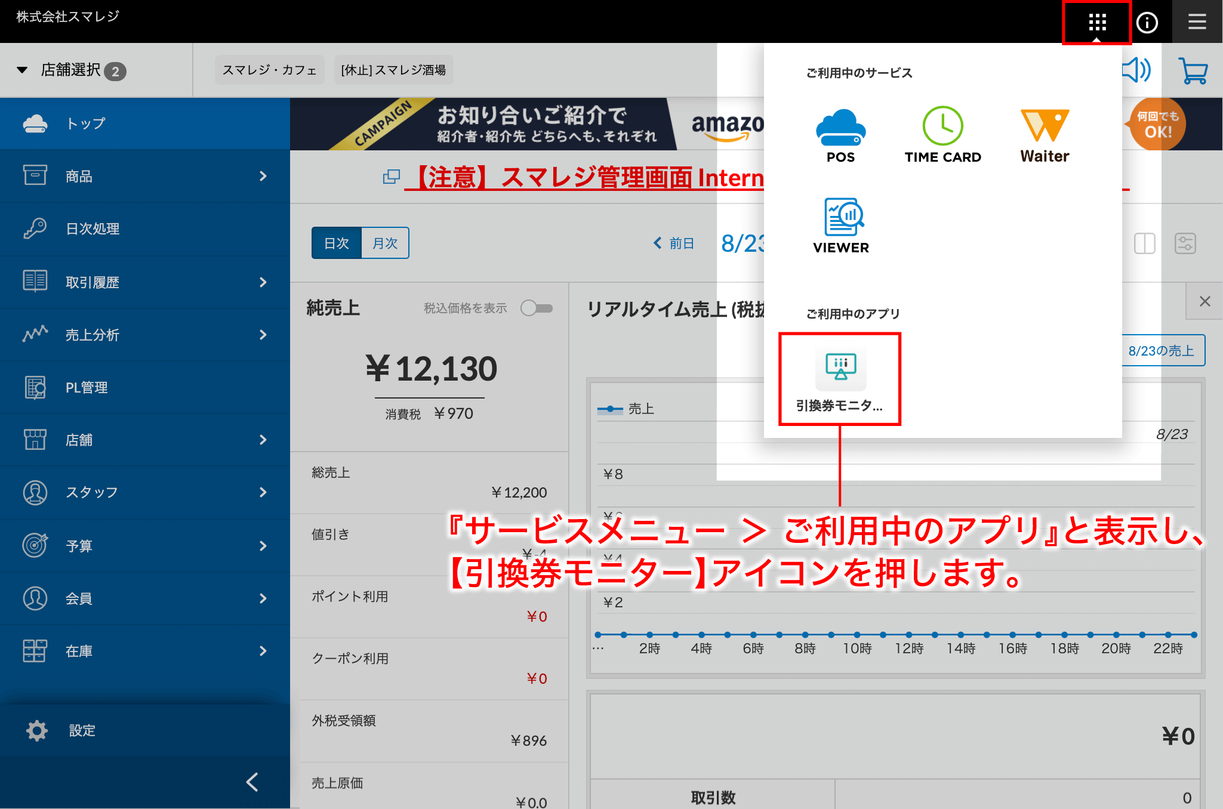Switch to 日次 tab
The height and width of the screenshot is (809, 1223).
point(337,243)
